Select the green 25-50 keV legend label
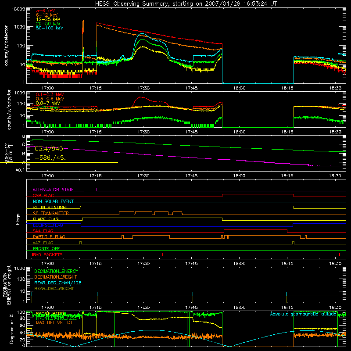 48,24
